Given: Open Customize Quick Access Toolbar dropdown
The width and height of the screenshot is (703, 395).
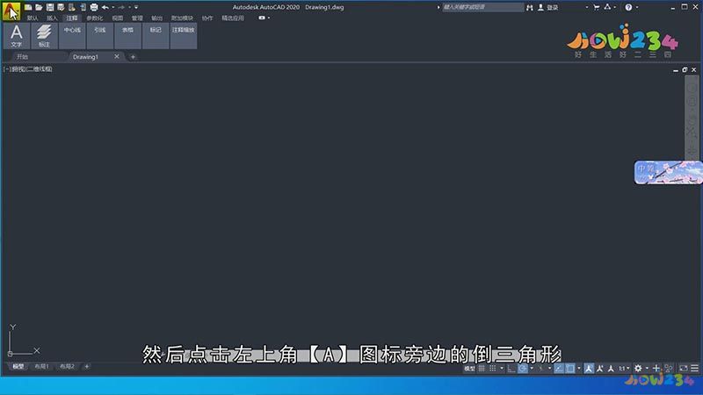Looking at the screenshot, I should (136, 7).
